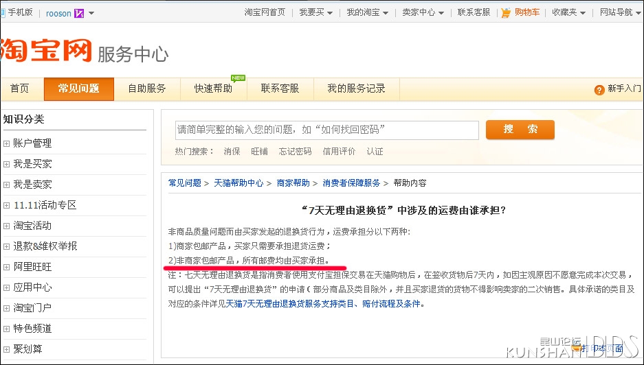Click the 新手入门 link
The height and width of the screenshot is (365, 644).
(624, 89)
